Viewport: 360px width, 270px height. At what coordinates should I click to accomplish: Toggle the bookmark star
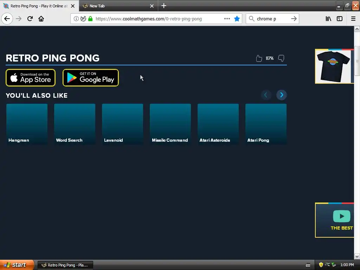(x=237, y=19)
